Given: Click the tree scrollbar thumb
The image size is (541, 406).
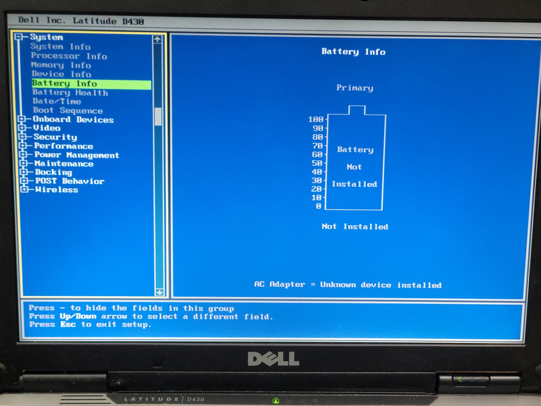Looking at the screenshot, I should [158, 116].
